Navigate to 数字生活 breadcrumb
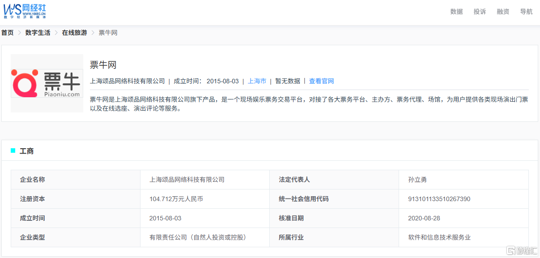This screenshot has height=258, width=540. [x=38, y=33]
